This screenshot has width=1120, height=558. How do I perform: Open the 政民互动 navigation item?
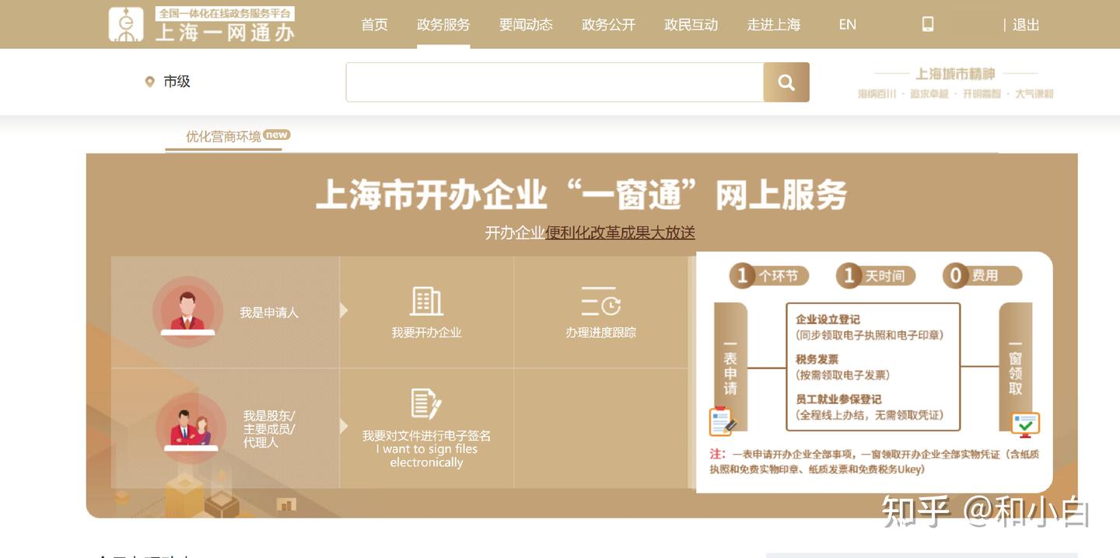pyautogui.click(x=691, y=25)
